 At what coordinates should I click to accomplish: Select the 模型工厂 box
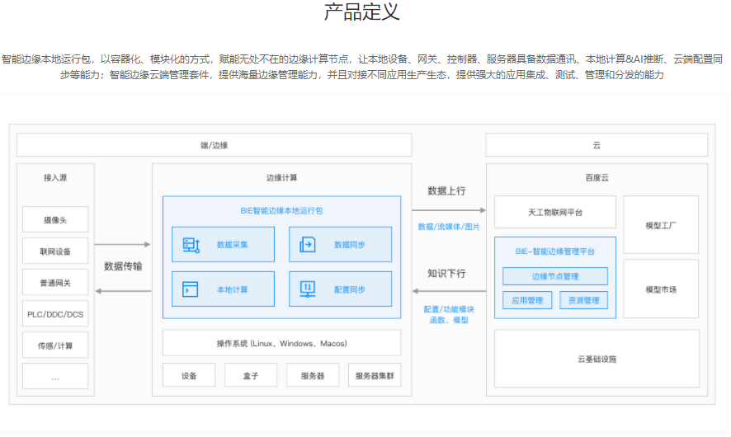661,225
